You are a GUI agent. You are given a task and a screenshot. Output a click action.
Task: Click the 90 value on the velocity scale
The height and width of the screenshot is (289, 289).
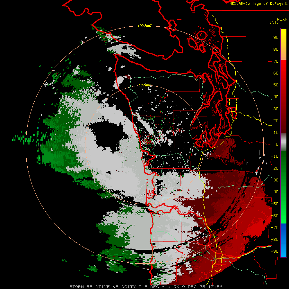tap(276, 38)
